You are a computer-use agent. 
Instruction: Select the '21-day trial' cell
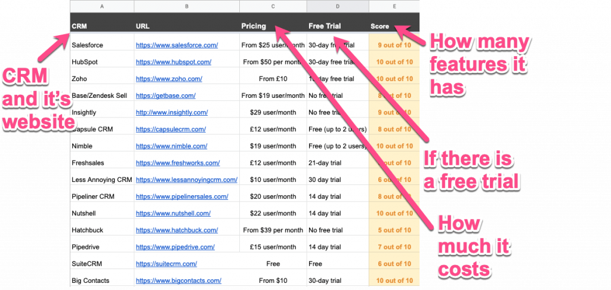point(338,160)
